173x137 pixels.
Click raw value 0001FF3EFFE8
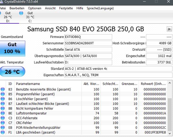(x=155, y=132)
